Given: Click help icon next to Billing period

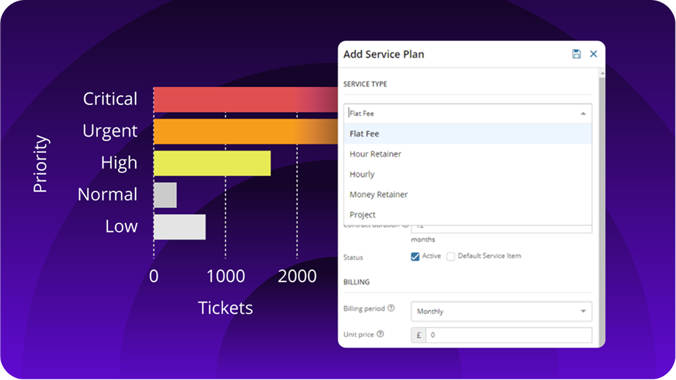Looking at the screenshot, I should point(391,308).
